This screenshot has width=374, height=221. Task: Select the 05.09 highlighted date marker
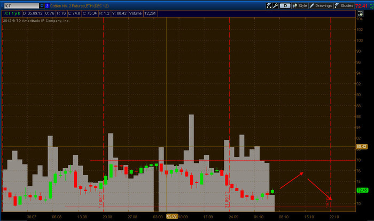pyautogui.click(x=172, y=216)
